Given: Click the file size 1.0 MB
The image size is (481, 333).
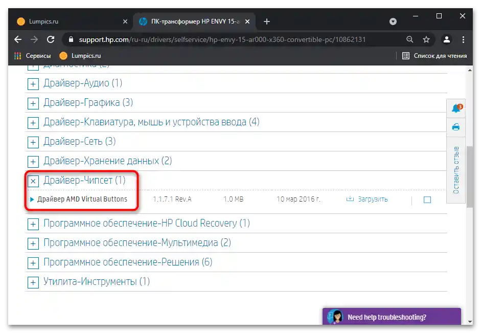Looking at the screenshot, I should pos(234,199).
